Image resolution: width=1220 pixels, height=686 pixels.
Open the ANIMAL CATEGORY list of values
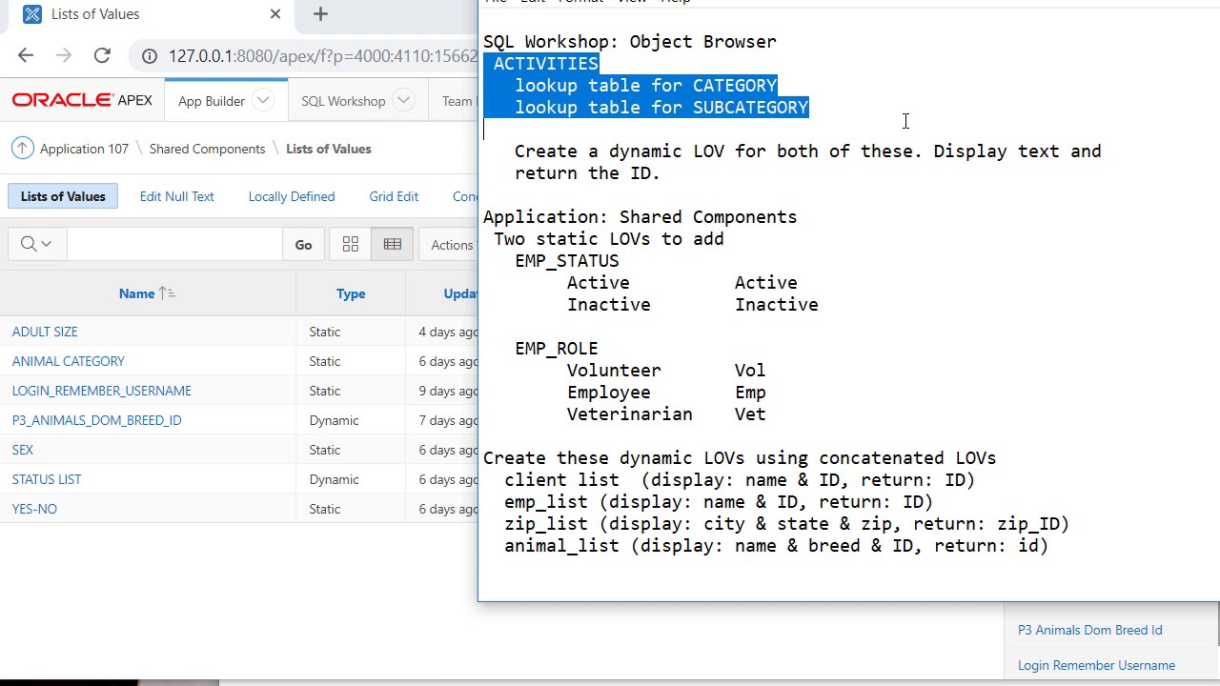[69, 361]
